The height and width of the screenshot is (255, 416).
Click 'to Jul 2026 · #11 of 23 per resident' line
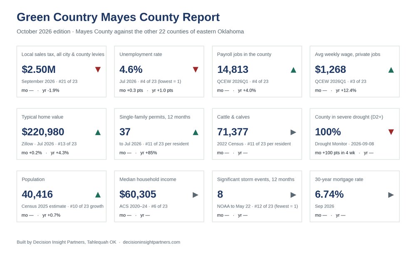154,144
